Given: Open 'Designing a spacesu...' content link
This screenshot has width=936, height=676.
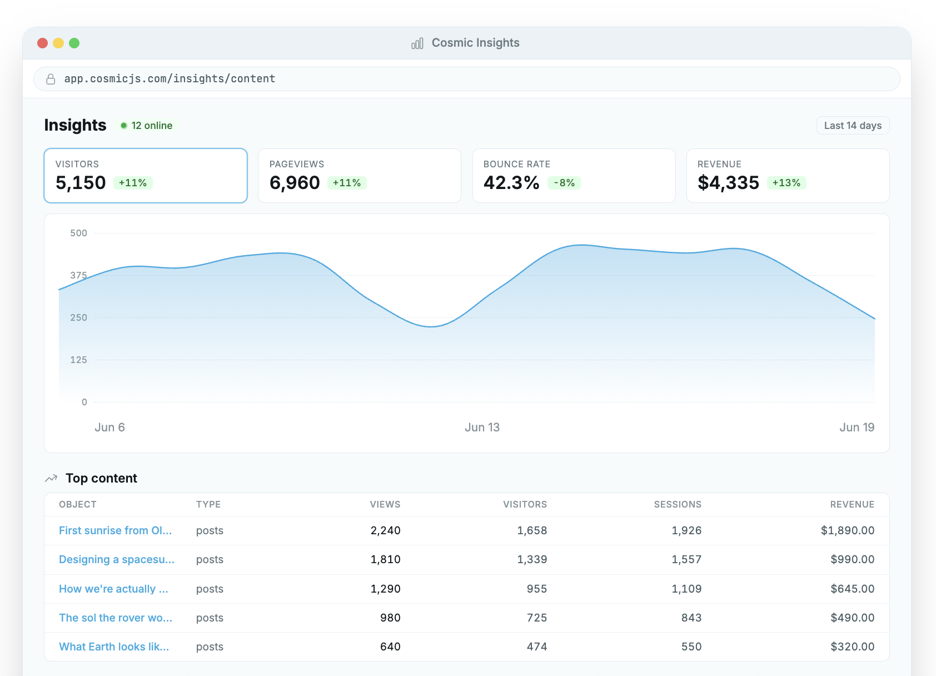Looking at the screenshot, I should coord(117,559).
